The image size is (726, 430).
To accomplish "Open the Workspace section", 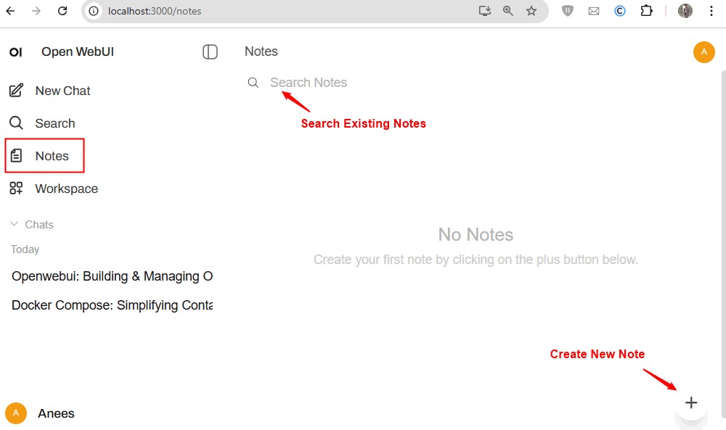I will coord(65,189).
